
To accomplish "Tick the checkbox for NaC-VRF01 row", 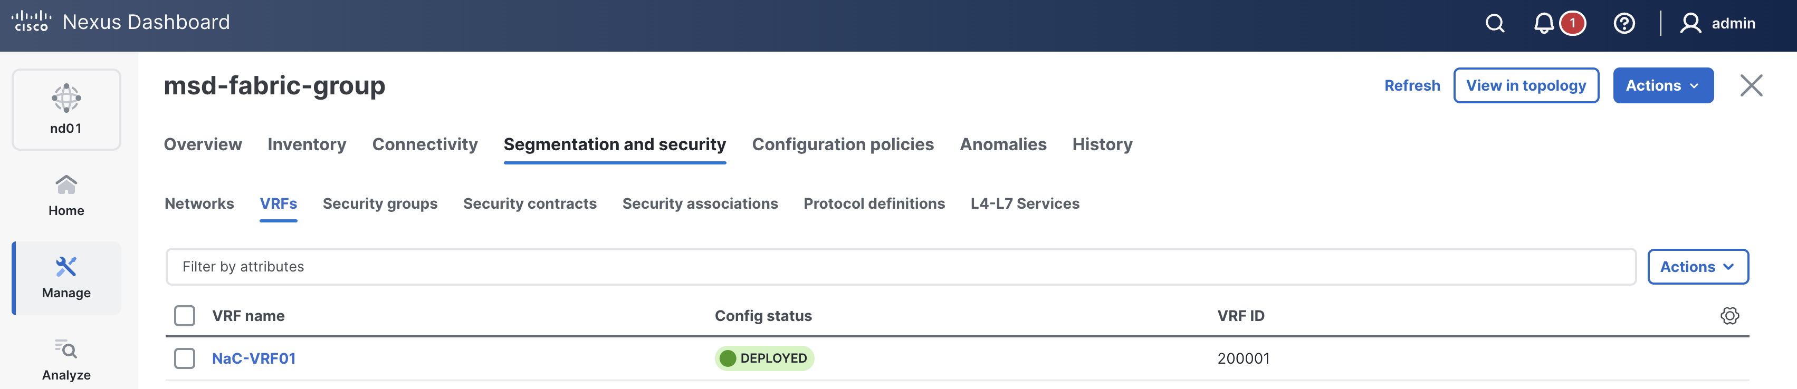I will coord(185,358).
